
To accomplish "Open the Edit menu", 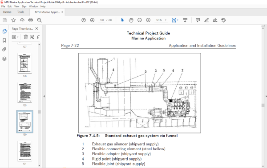I will [x=9, y=7].
